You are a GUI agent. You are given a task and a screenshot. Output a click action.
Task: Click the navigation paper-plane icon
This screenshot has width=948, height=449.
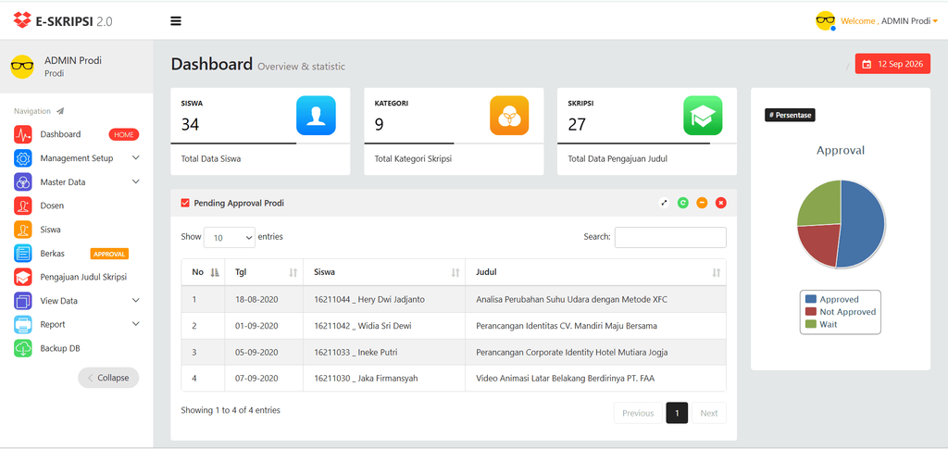point(60,111)
